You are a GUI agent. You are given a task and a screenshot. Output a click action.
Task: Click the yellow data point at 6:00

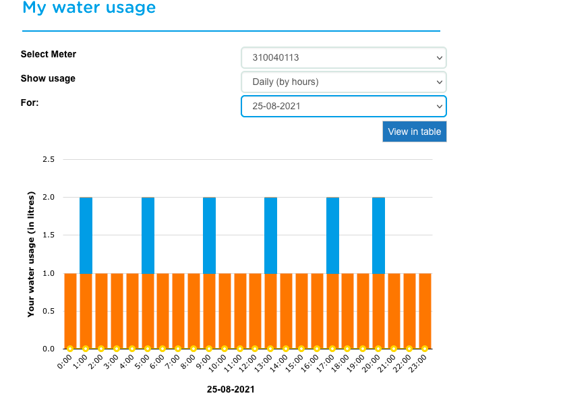click(162, 349)
